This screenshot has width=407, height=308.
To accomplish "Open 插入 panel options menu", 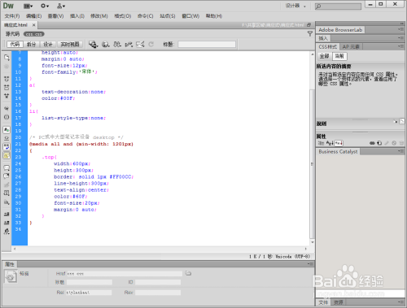I will point(400,38).
